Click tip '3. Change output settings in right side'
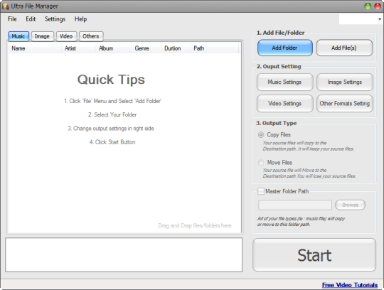This screenshot has height=290, width=384. pyautogui.click(x=111, y=128)
